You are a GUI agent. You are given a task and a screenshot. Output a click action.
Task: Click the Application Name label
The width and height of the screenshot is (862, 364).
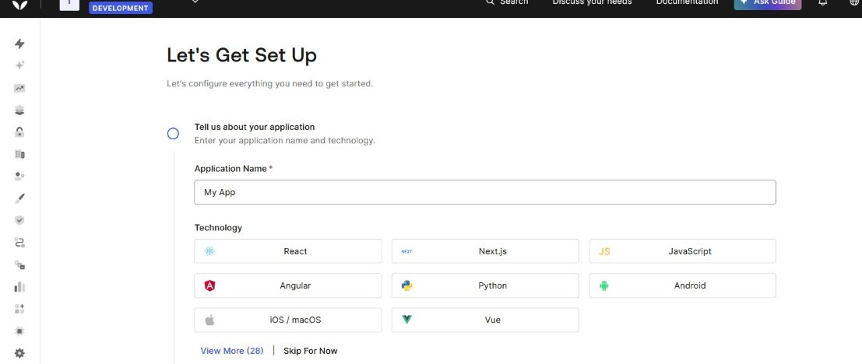[231, 169]
